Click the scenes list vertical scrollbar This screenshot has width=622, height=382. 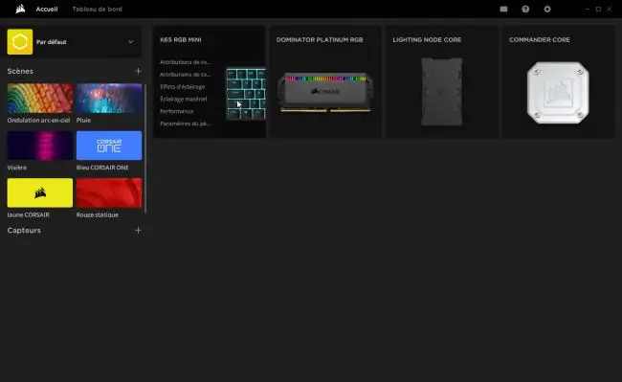(x=145, y=147)
